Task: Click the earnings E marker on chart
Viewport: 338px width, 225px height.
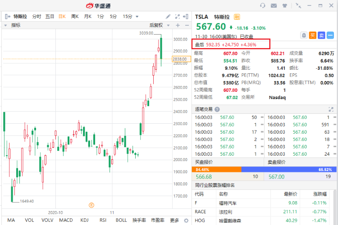Action: coord(91,205)
